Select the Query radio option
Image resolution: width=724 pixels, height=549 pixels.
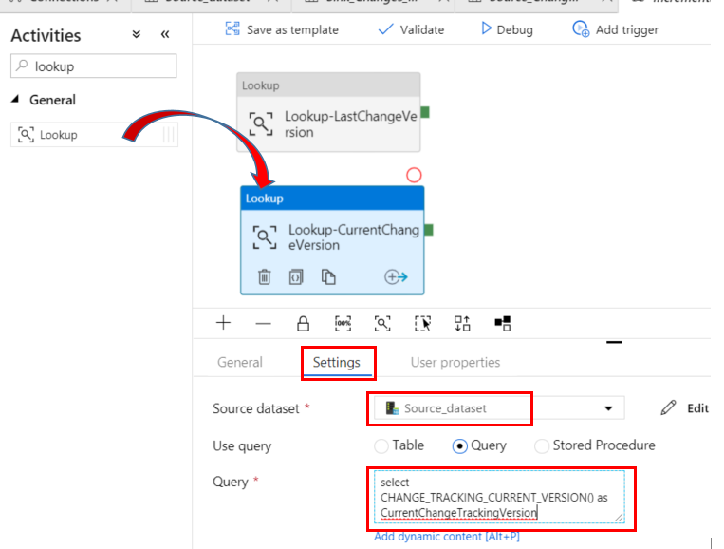459,446
